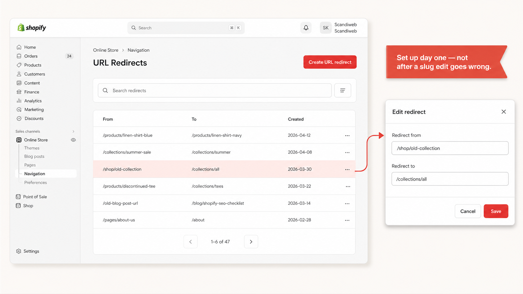The image size is (523, 294).
Task: Click the Discounts tag icon
Action: [19, 118]
